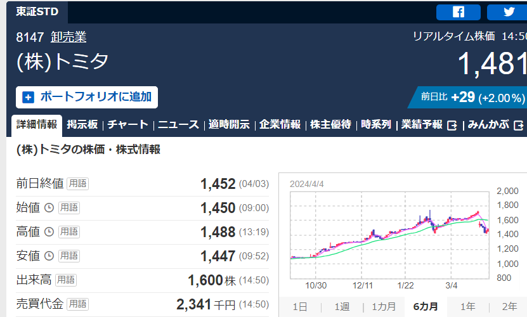Click the trading value 2,341千円
Image resolution: width=527 pixels, height=317 pixels.
point(206,304)
